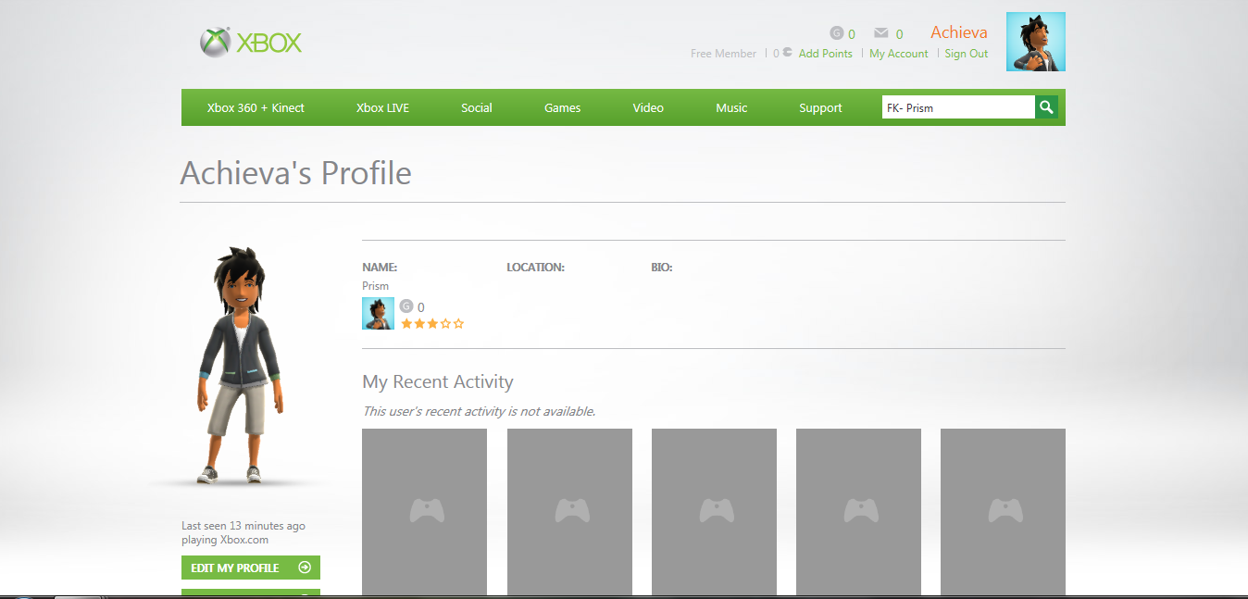
Task: Click the fifth recent activity game tile
Action: click(x=1003, y=511)
